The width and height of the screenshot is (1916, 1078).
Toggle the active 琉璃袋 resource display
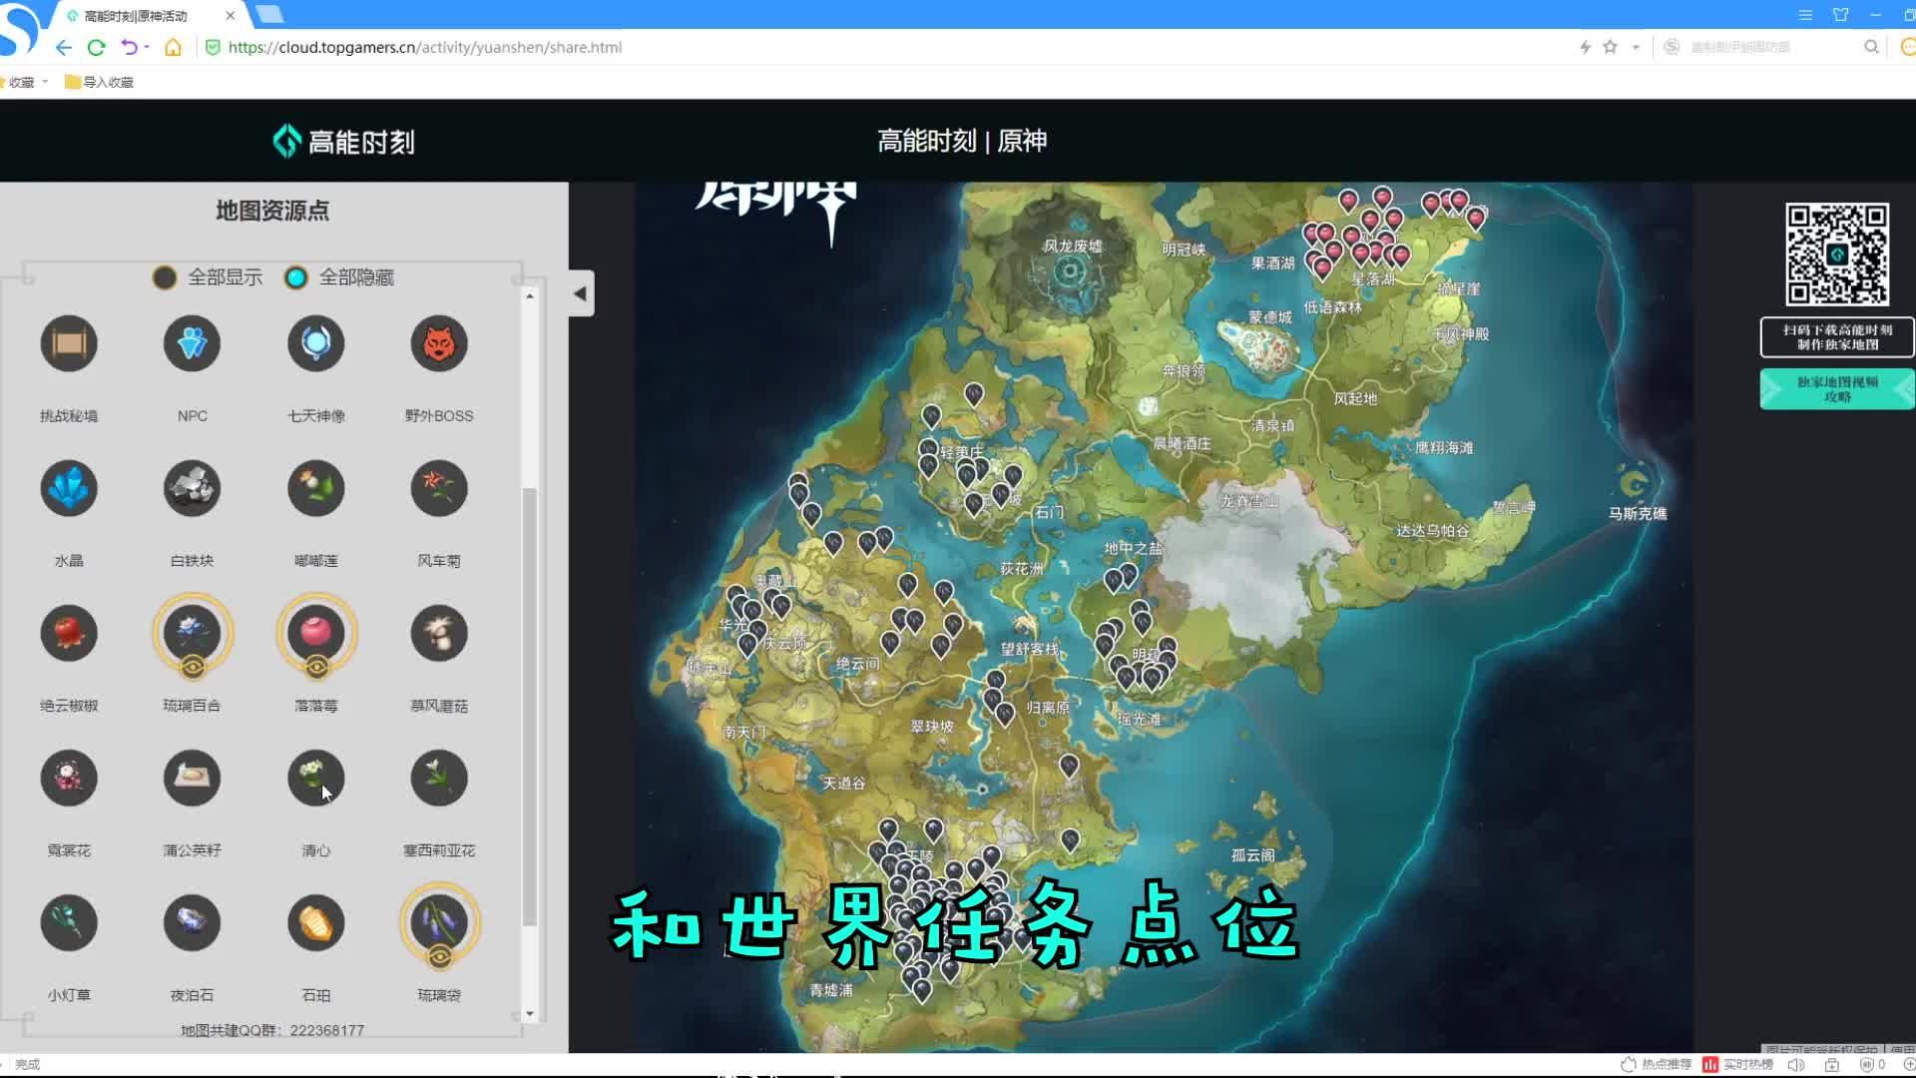pos(439,922)
